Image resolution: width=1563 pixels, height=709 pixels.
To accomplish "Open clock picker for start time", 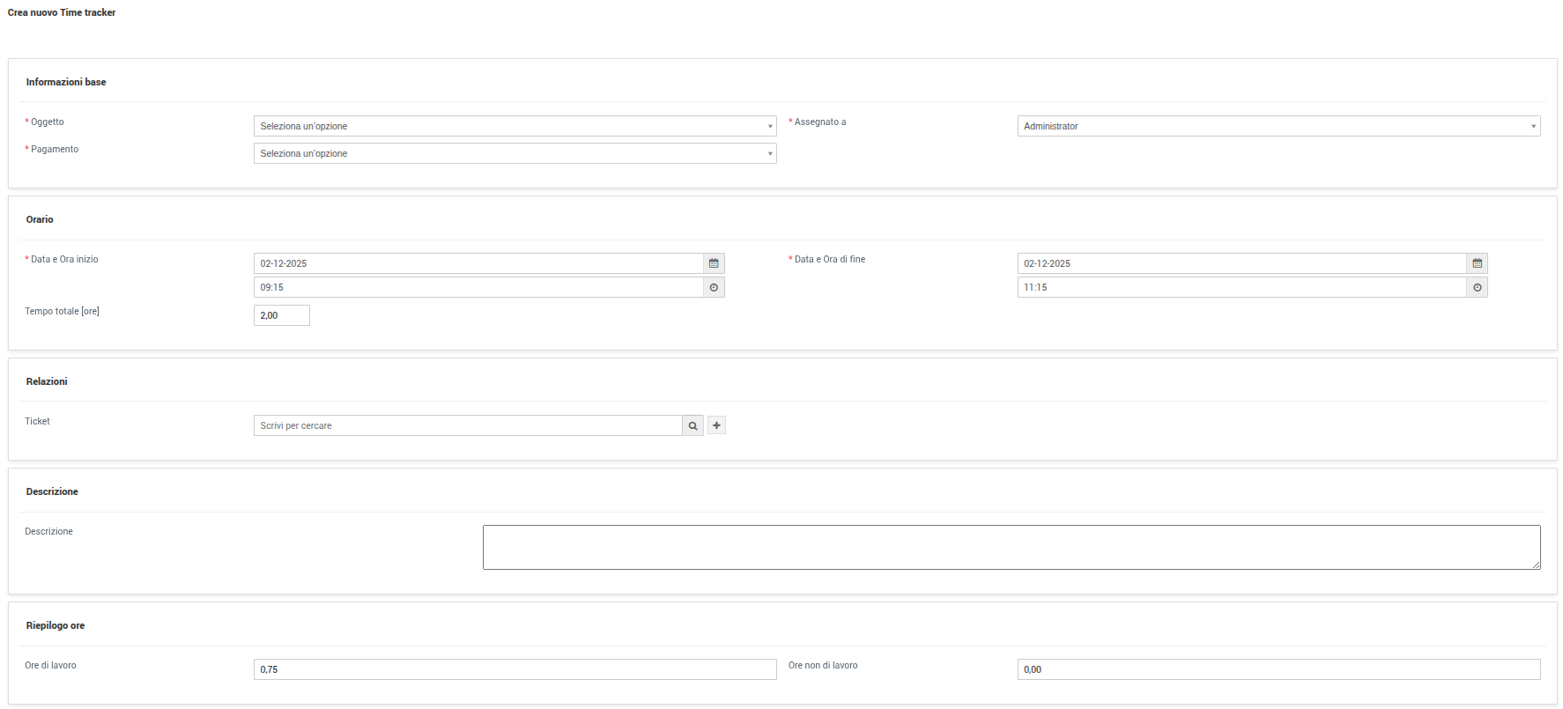I will click(714, 287).
